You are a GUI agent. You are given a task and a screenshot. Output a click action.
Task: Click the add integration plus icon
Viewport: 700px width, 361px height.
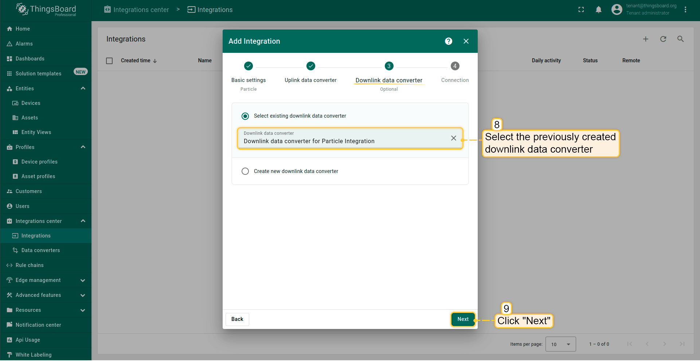[x=646, y=39]
